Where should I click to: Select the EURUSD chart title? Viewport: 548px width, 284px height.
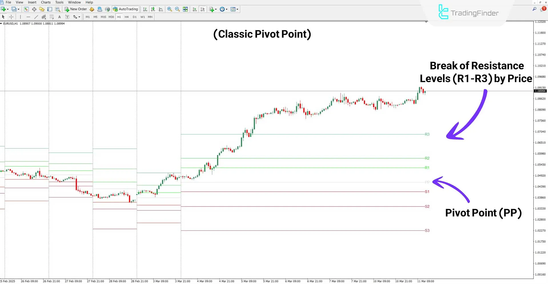[10, 24]
